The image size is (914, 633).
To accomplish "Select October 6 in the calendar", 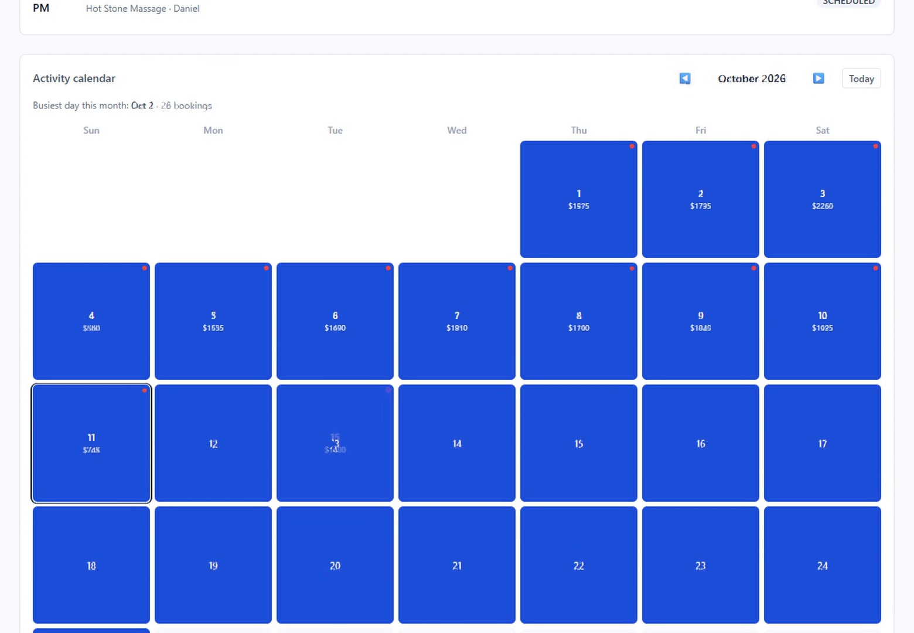I will tap(335, 321).
